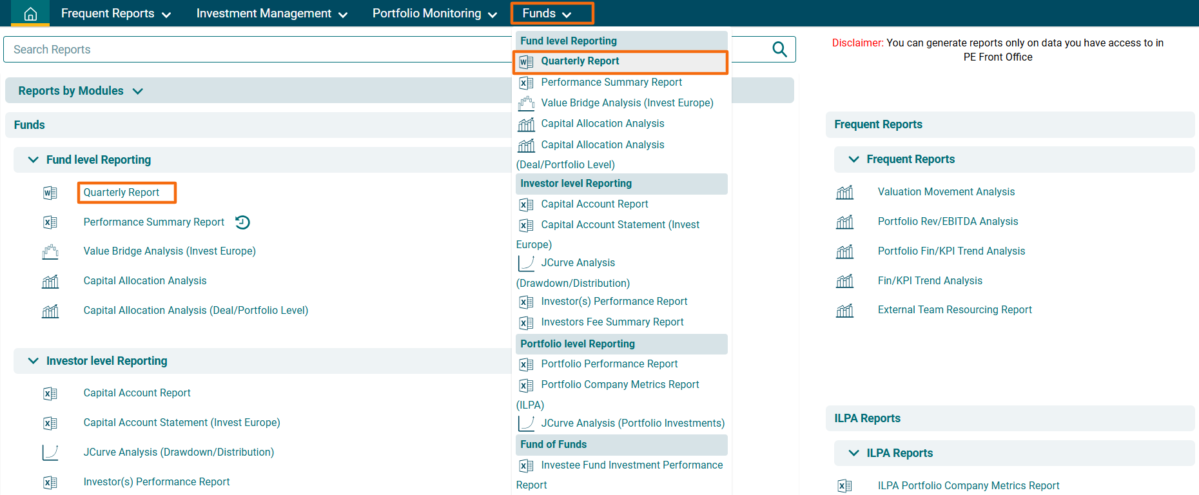The image size is (1199, 495).
Task: Select Quarterly Report in the Funds dropdown menu
Action: coord(580,61)
